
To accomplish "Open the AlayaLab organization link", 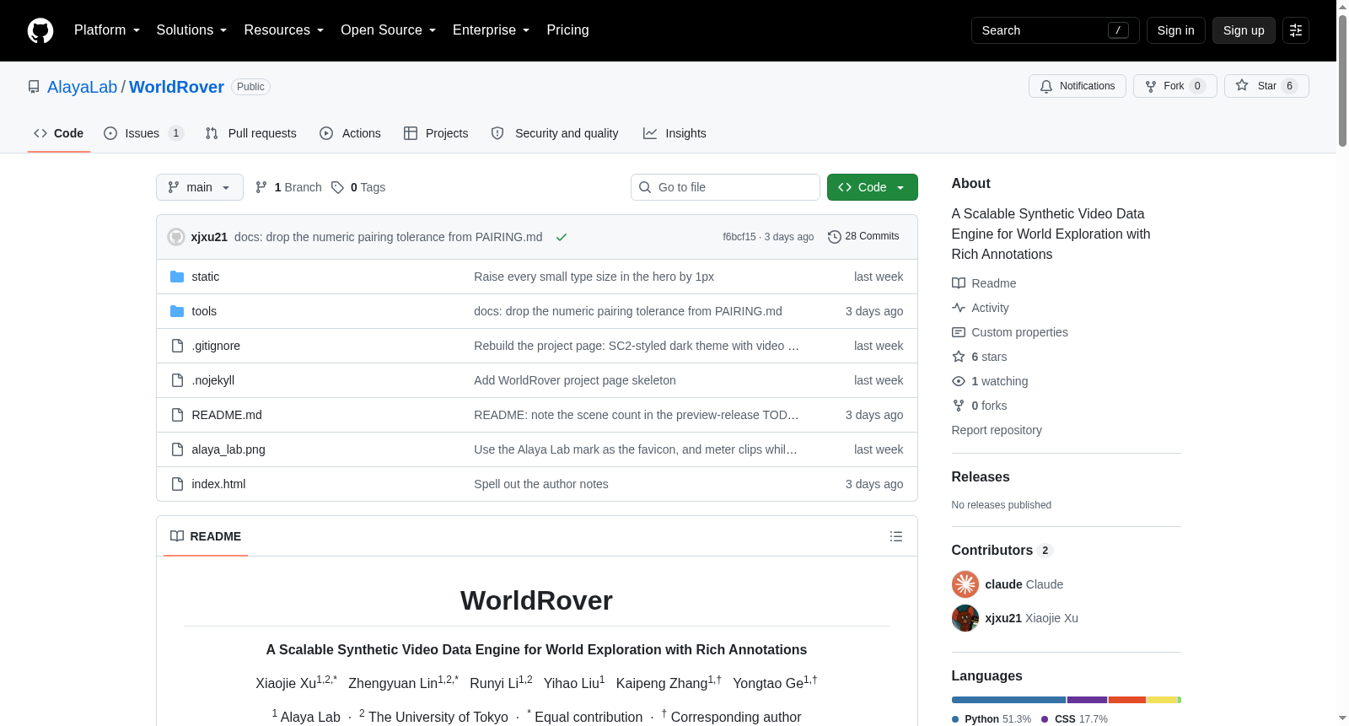I will 83,87.
